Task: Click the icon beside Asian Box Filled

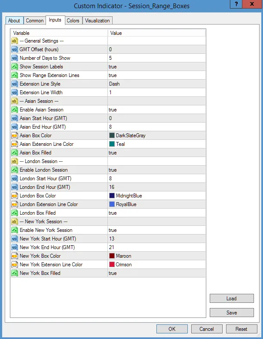Action: (15, 153)
